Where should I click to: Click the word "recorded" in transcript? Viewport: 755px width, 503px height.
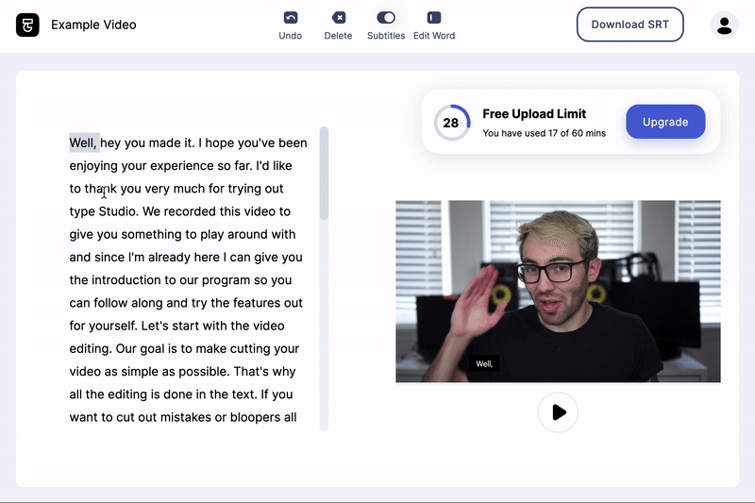pos(190,211)
